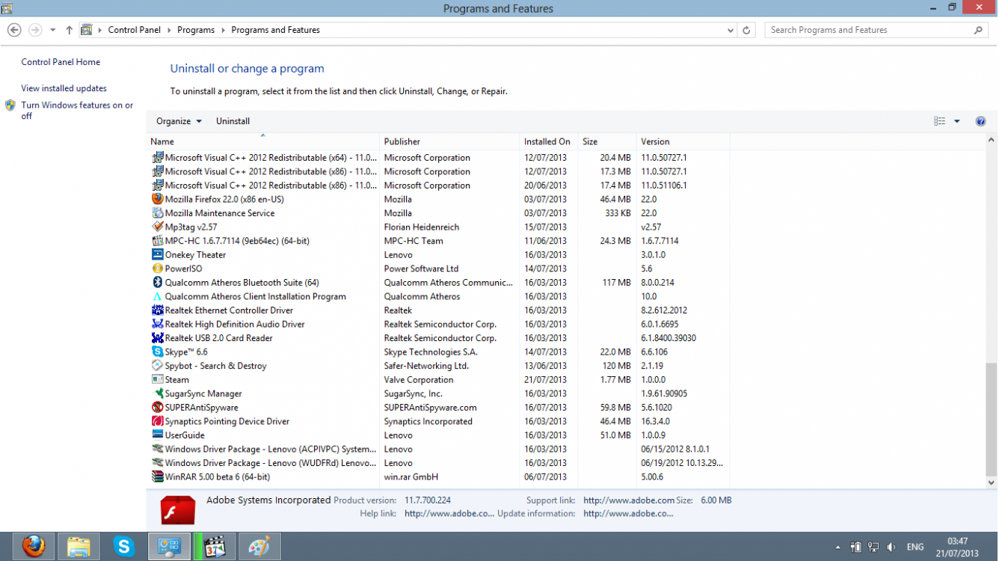Select the Mozilla Maintenance Service icon
The height and width of the screenshot is (561, 999).
tap(157, 213)
